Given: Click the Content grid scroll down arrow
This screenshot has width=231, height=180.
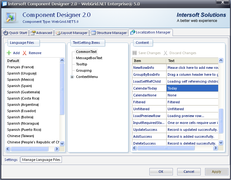Looking at the screenshot, I should 221,142.
